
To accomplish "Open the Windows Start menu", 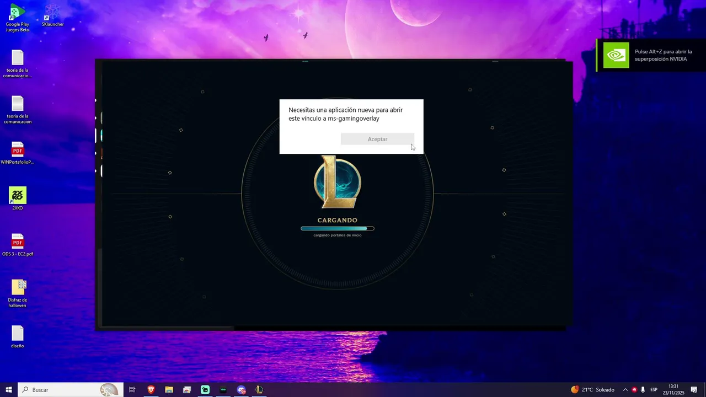I will 9,390.
